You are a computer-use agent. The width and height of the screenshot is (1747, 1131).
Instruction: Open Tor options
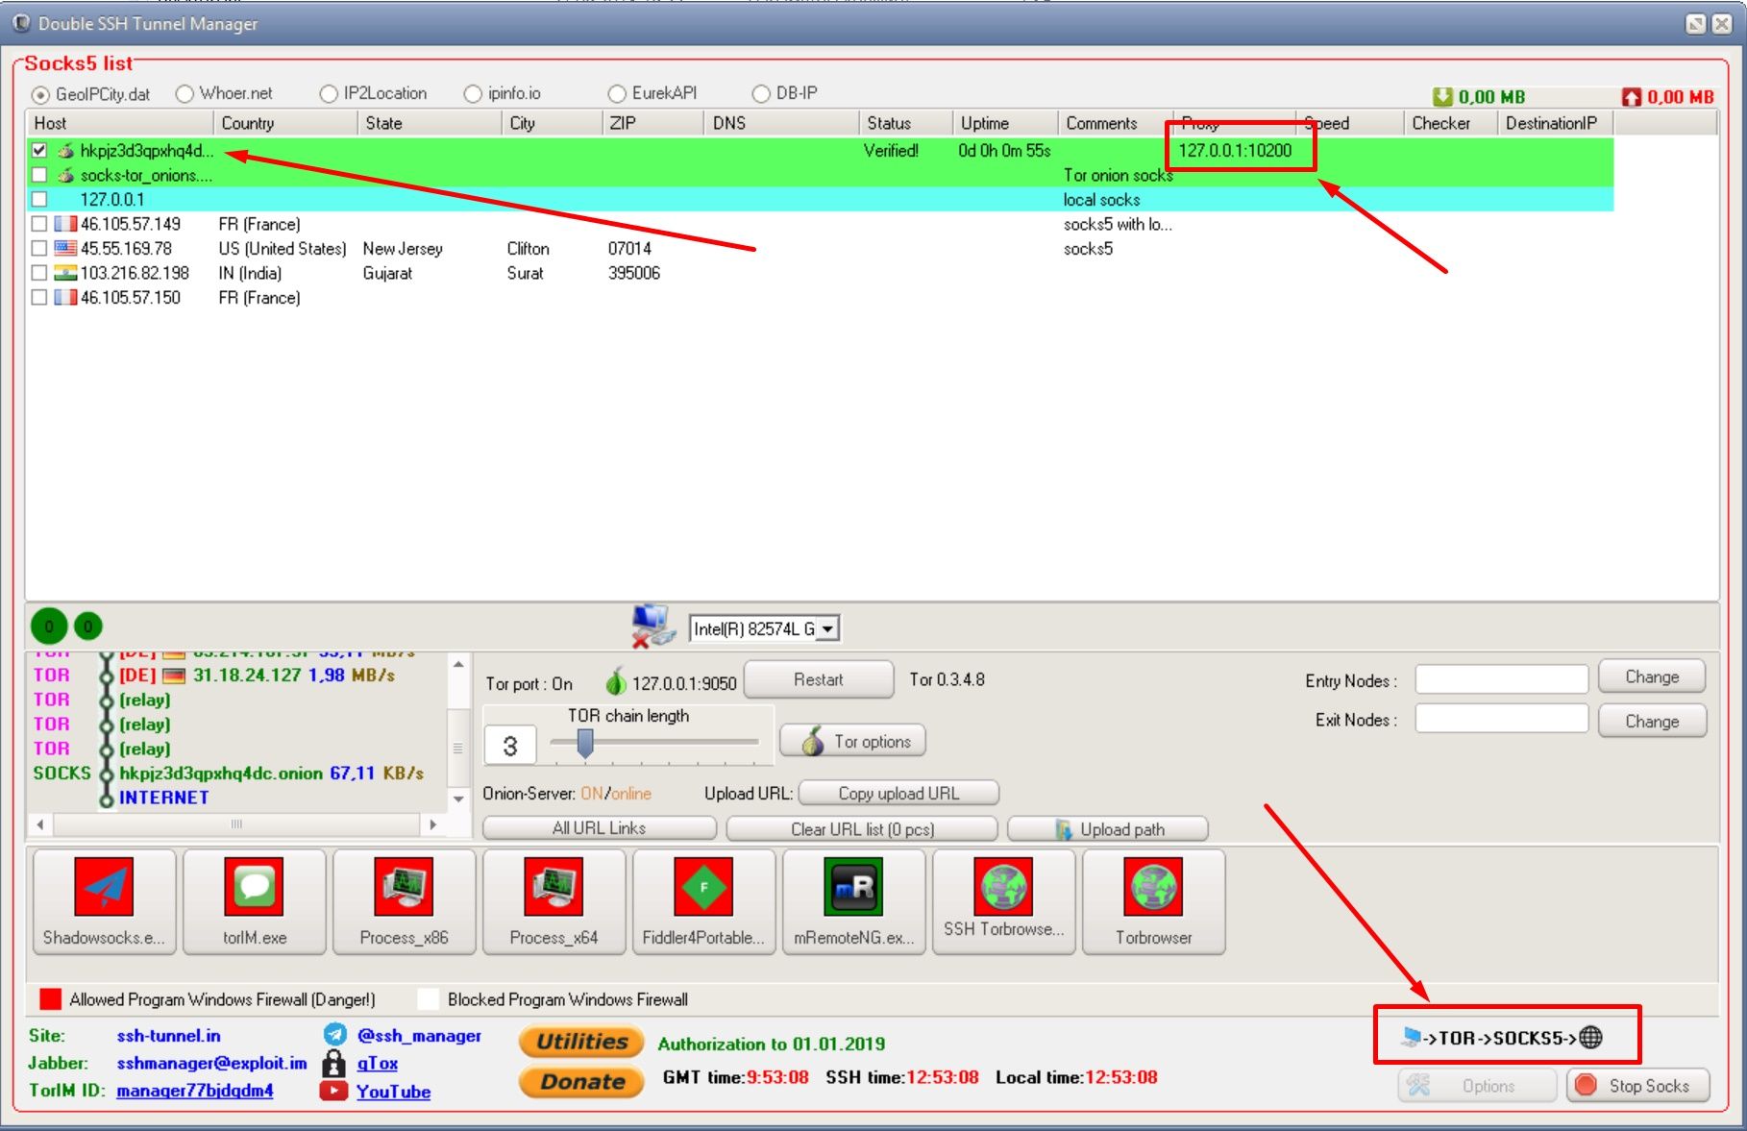click(853, 741)
